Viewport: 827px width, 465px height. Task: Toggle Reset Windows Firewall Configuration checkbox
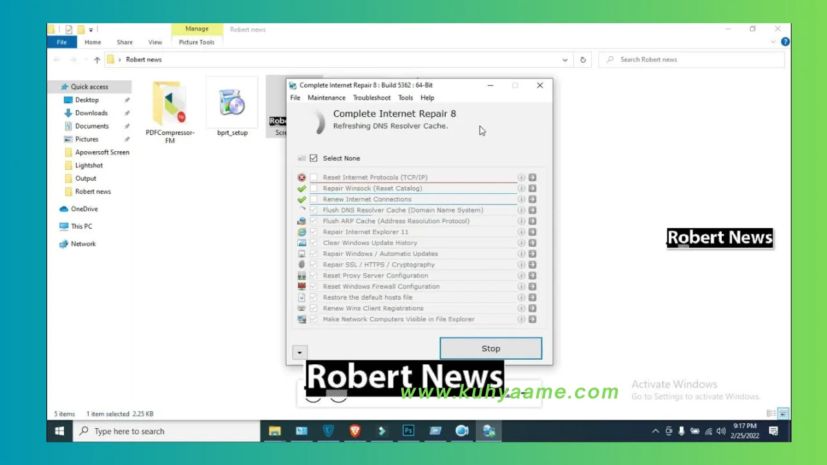point(313,287)
